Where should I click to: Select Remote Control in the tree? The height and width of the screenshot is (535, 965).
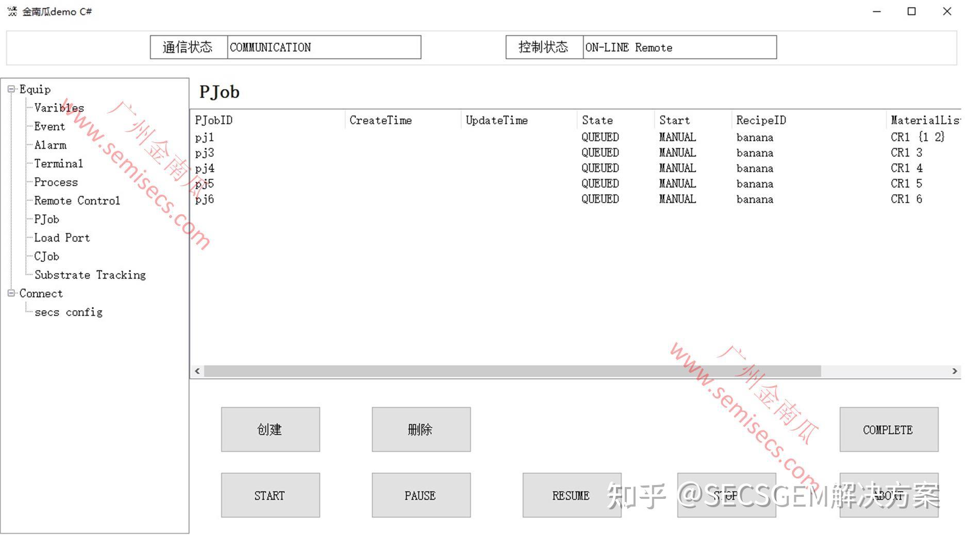(x=77, y=200)
